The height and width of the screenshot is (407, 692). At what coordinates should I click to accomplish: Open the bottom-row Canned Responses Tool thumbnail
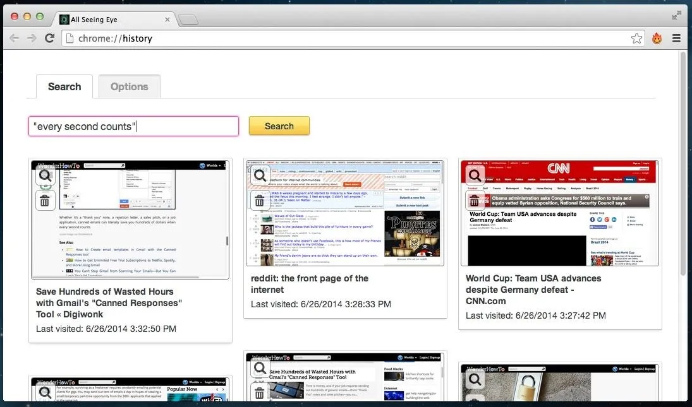click(x=344, y=377)
